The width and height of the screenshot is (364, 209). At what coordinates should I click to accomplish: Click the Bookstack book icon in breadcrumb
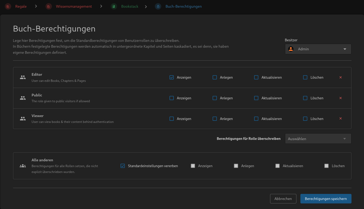114,6
